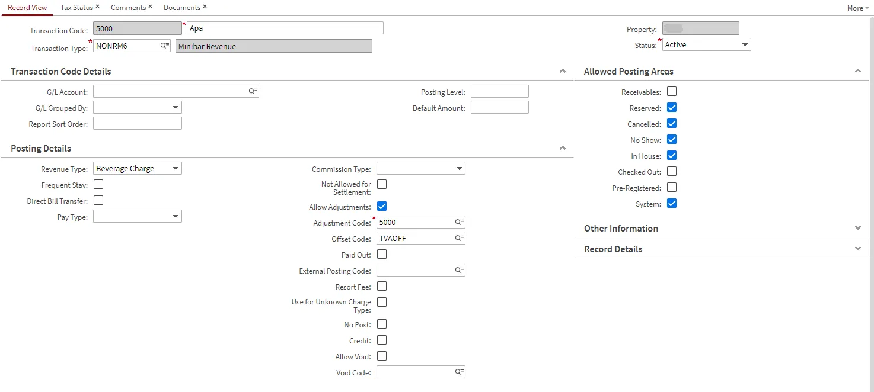Viewport: 874px width, 392px height.
Task: Open the G/L Grouped By dropdown
Action: [x=138, y=107]
